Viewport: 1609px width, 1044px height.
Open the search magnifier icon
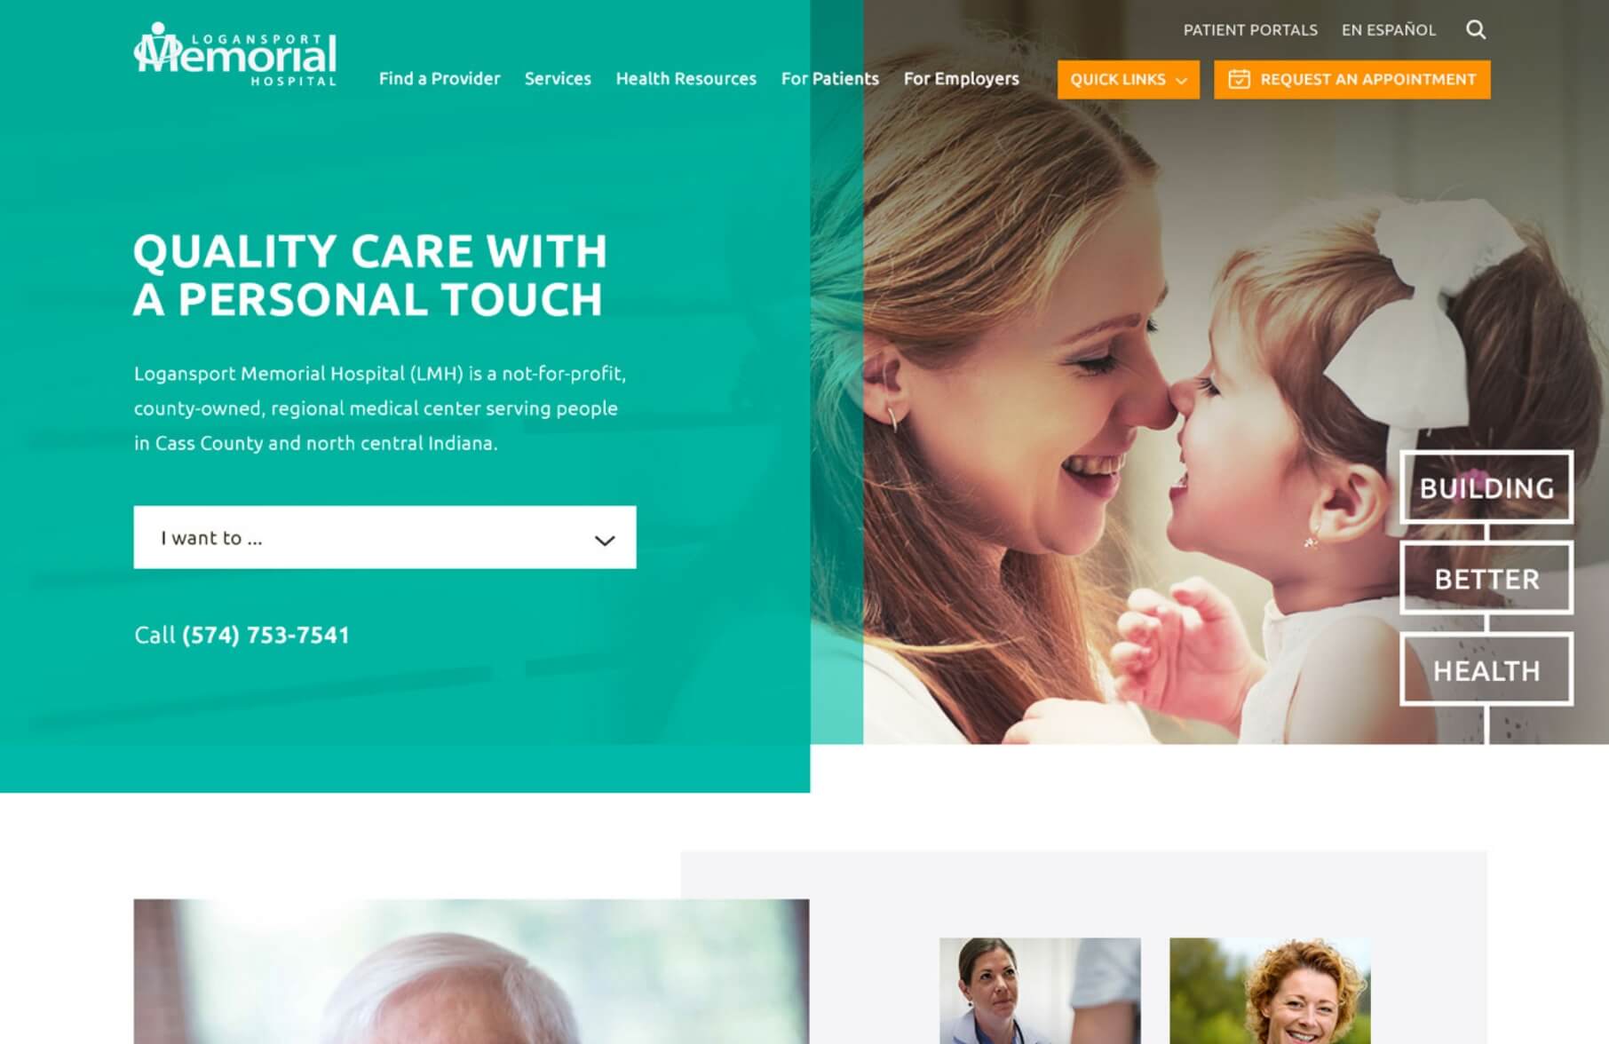1475,29
